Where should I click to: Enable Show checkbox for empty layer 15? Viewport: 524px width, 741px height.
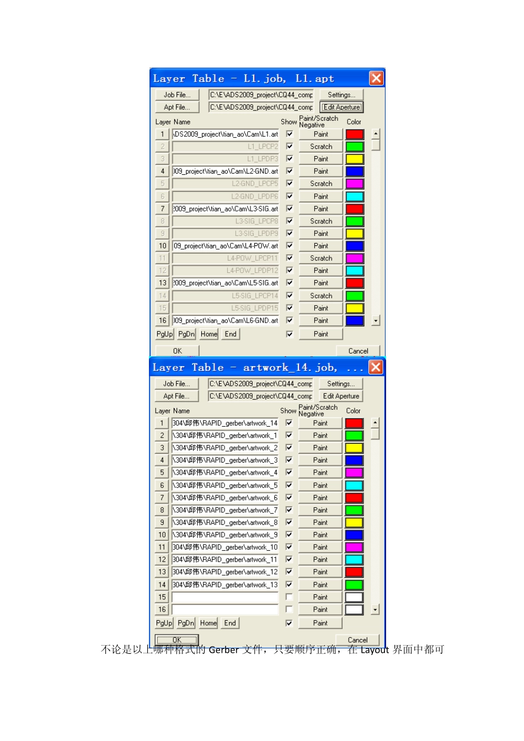click(x=289, y=597)
